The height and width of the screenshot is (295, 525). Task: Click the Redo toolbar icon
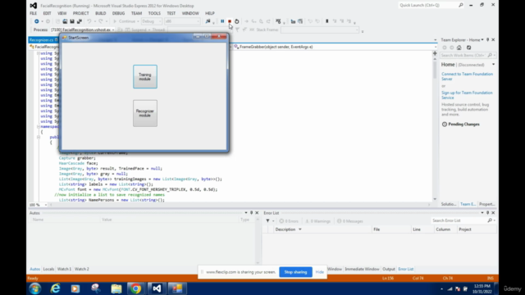pos(100,21)
